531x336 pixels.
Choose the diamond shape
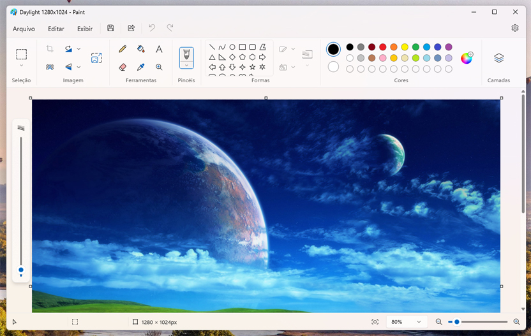(x=232, y=57)
